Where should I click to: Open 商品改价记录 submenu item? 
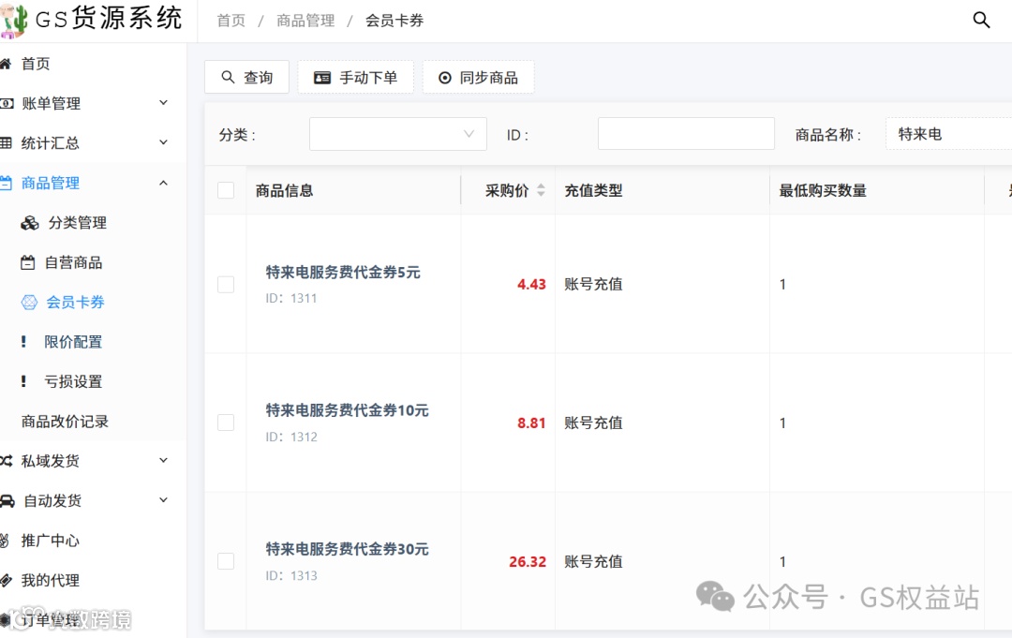pos(65,422)
